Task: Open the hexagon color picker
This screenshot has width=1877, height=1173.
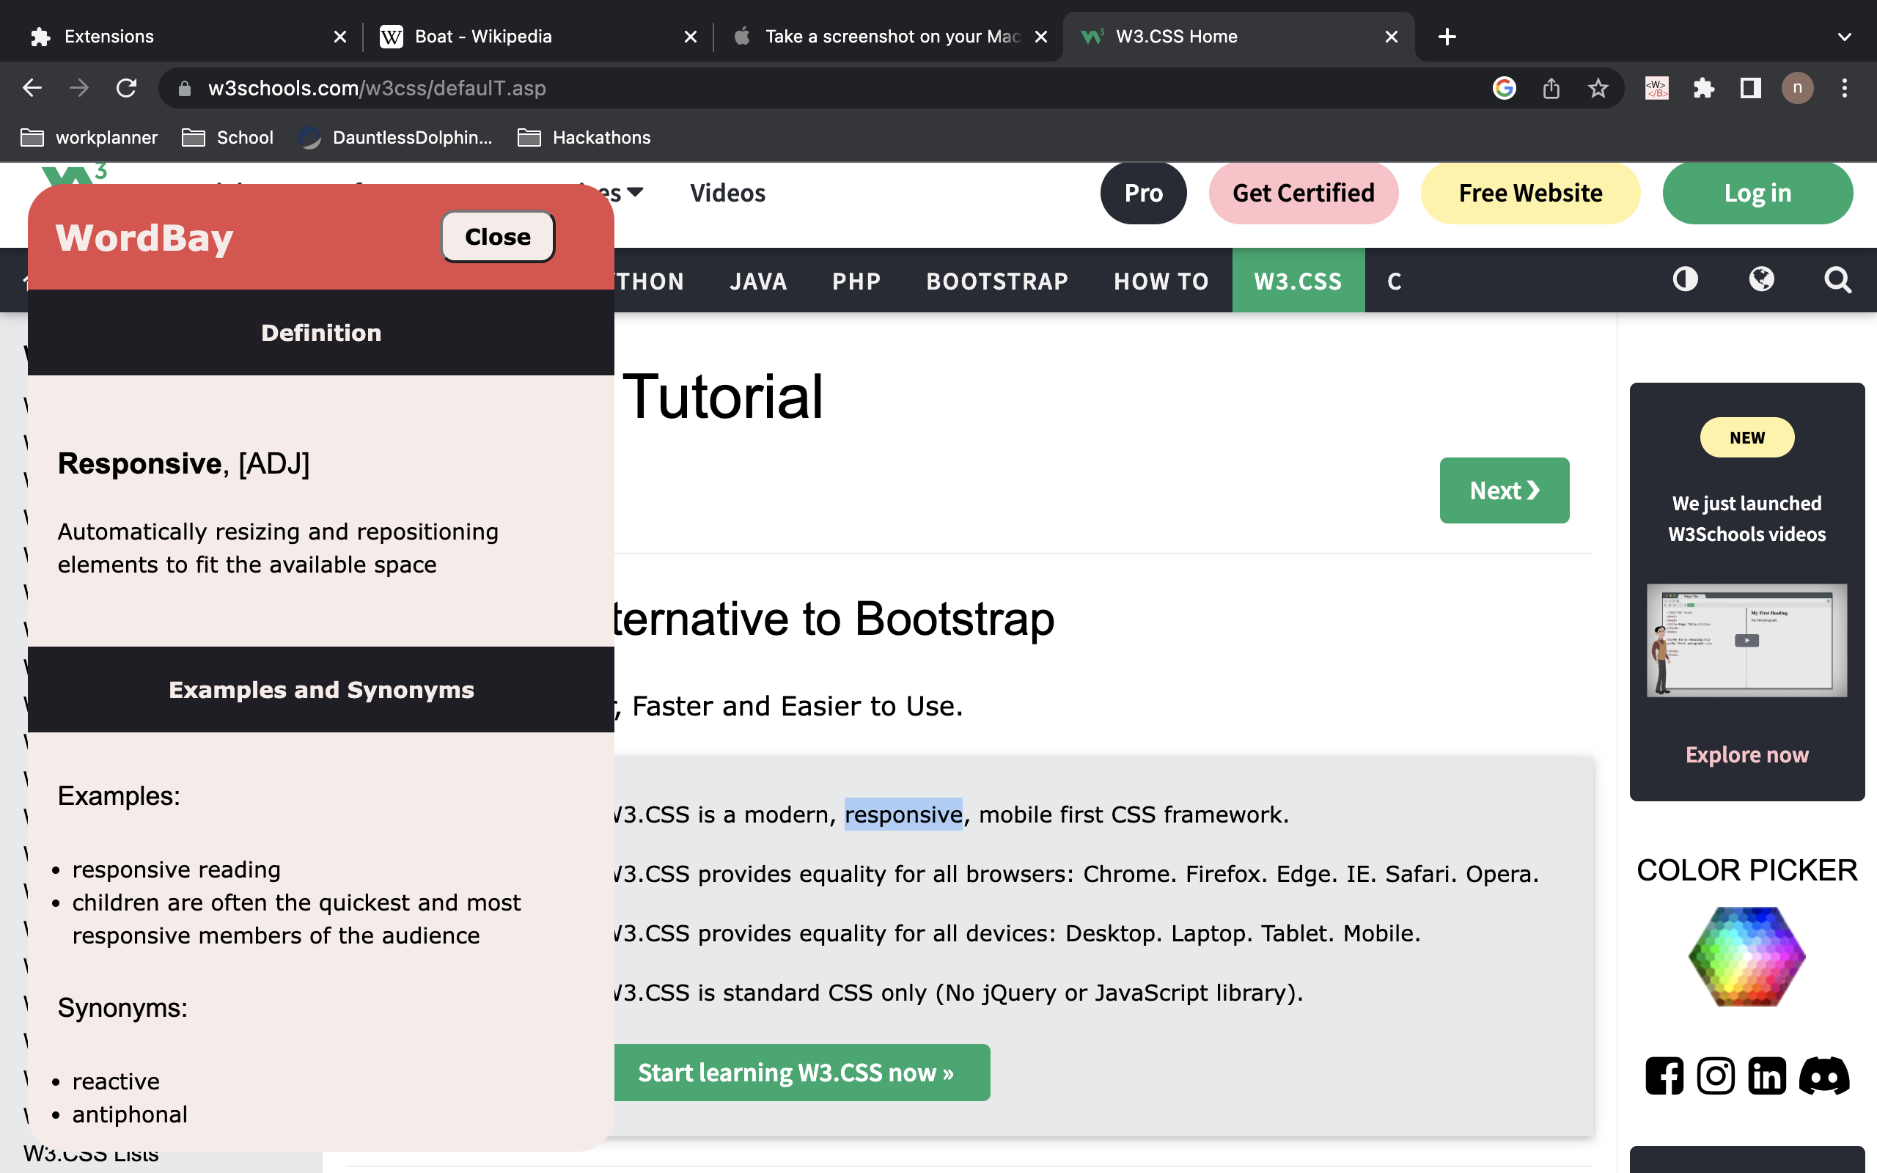Action: coord(1746,956)
